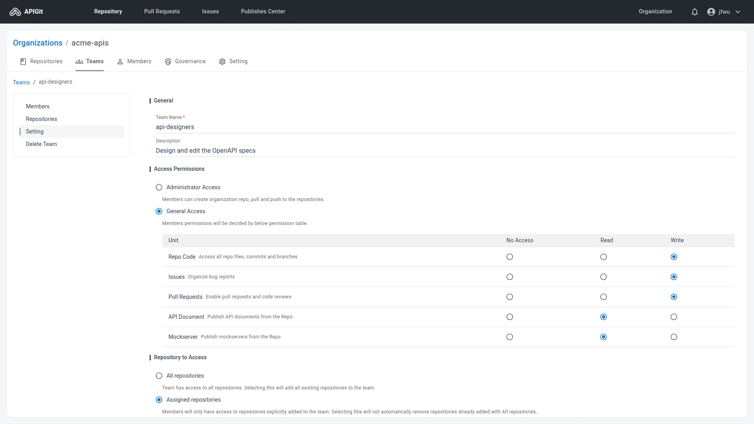Open Setting in team sidebar
The width and height of the screenshot is (754, 424).
[x=72, y=132]
